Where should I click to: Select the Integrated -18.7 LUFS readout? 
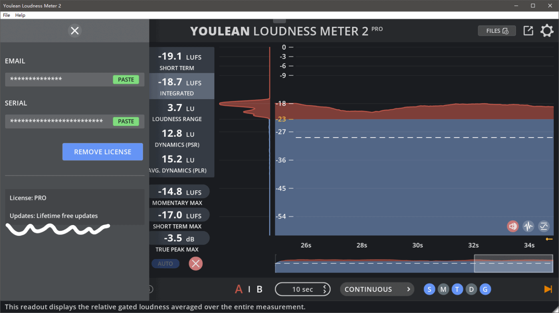pyautogui.click(x=182, y=86)
